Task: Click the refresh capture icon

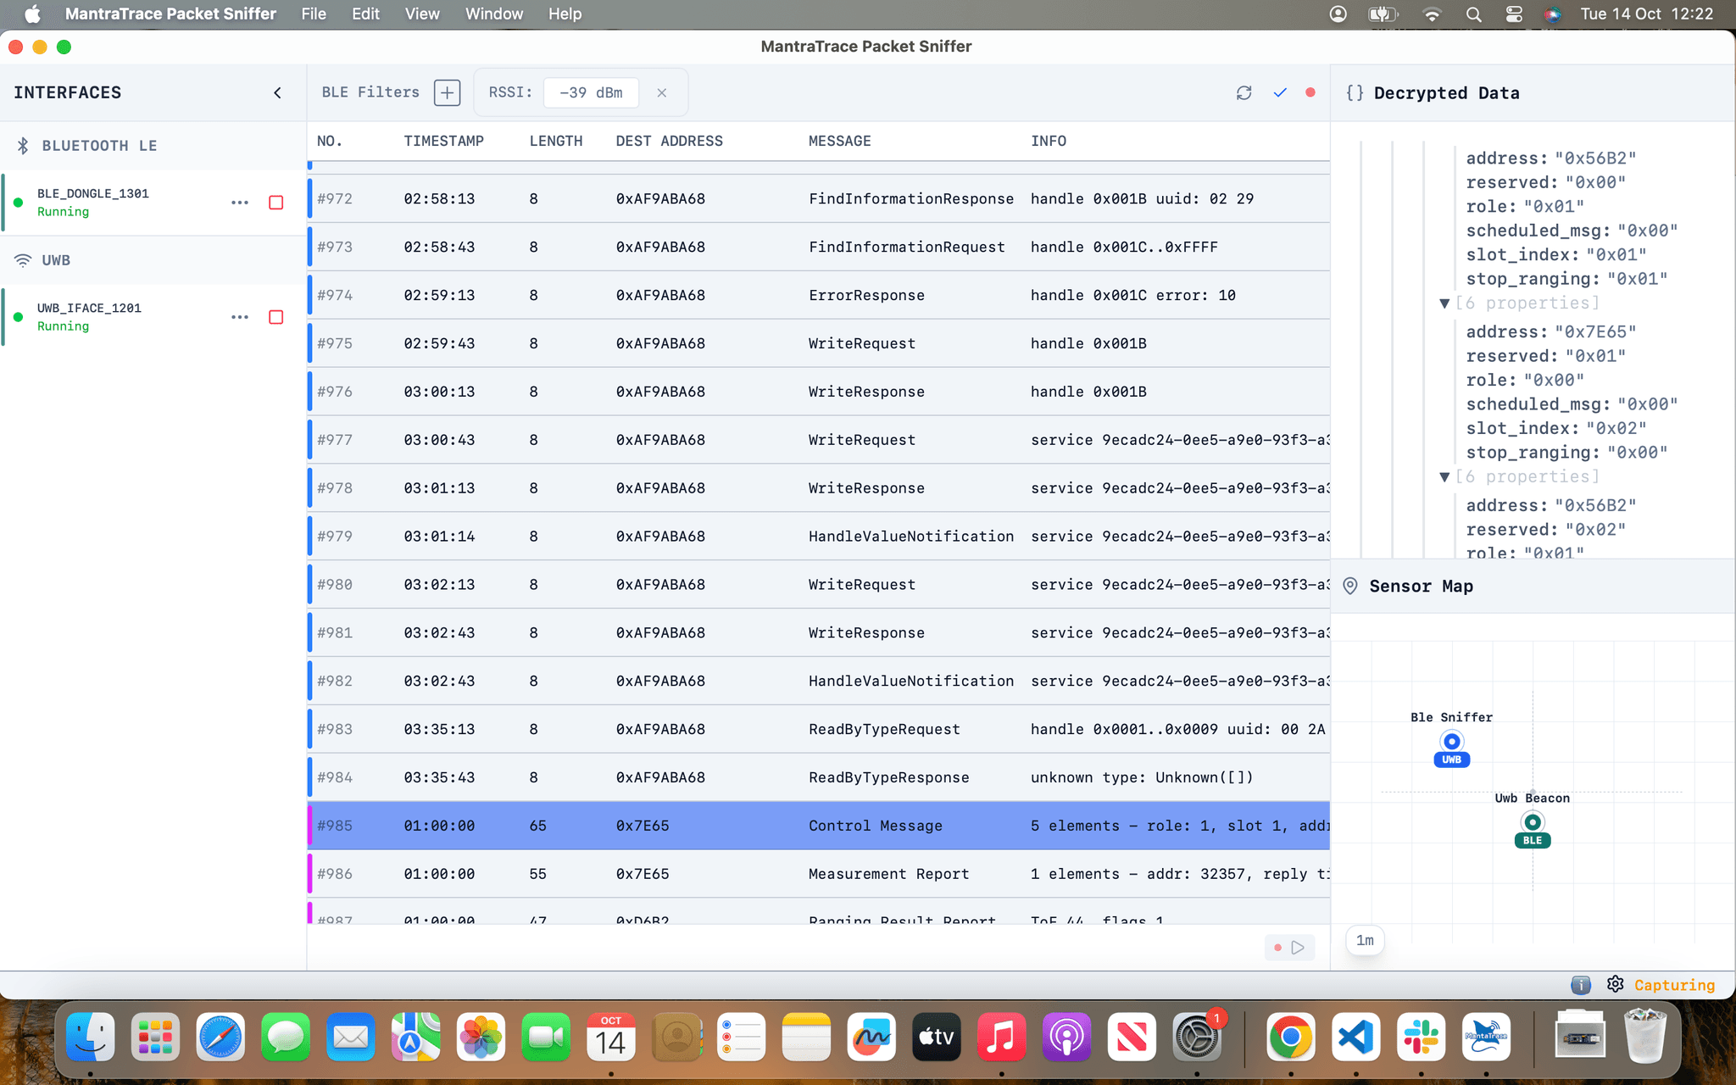Action: tap(1244, 92)
